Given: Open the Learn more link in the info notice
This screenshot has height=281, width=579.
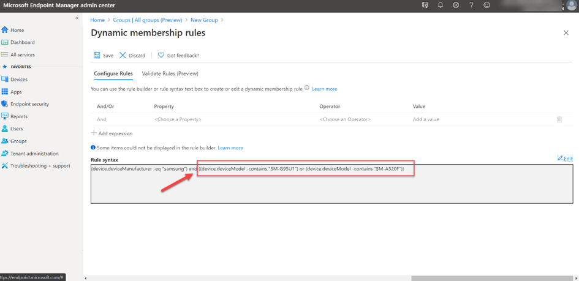Looking at the screenshot, I should click(230, 148).
